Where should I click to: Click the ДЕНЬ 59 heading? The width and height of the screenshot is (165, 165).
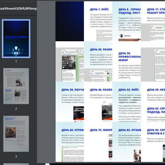[156, 90]
